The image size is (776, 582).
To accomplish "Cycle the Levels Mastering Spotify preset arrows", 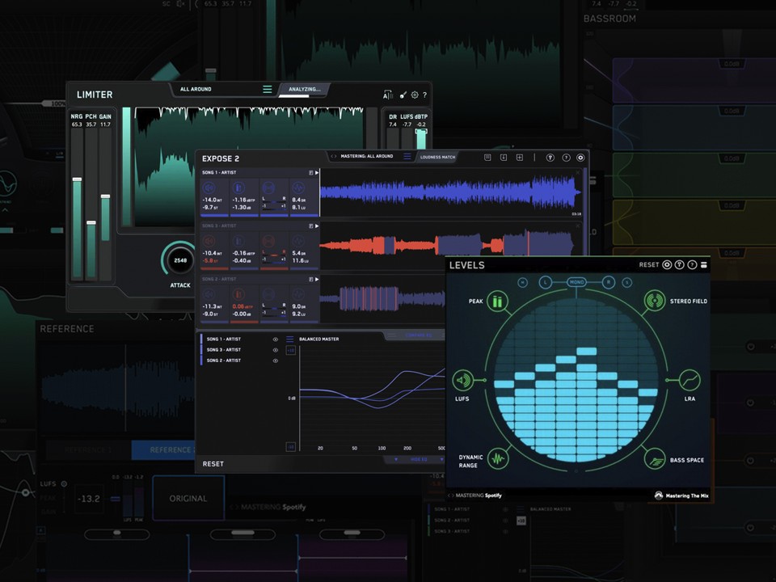I will coord(451,496).
